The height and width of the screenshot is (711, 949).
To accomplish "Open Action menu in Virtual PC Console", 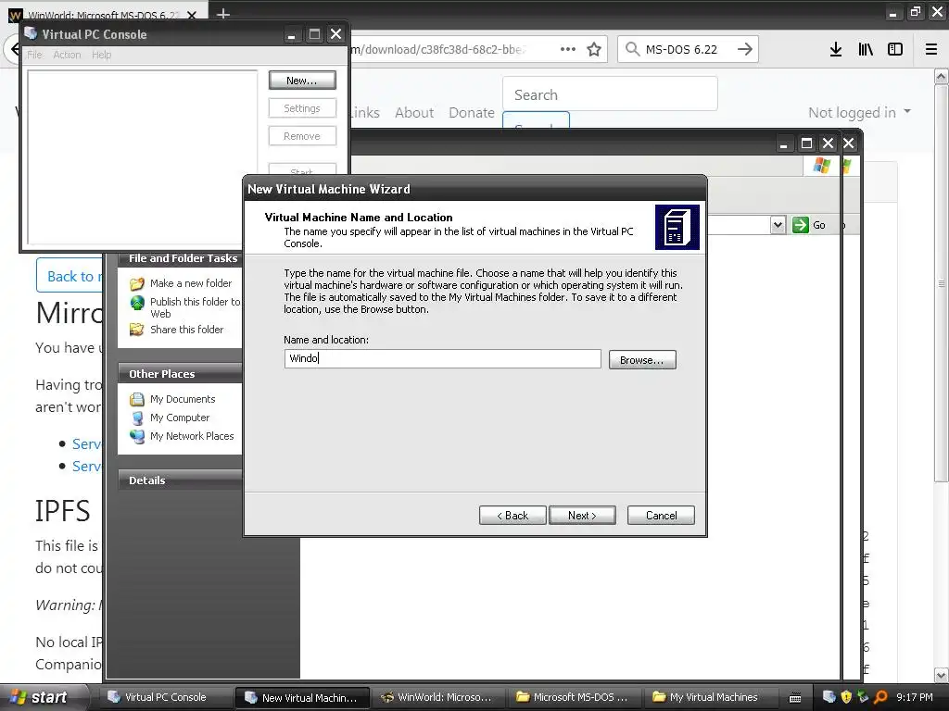I will (x=67, y=55).
